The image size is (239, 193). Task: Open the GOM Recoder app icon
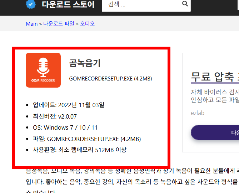43,70
